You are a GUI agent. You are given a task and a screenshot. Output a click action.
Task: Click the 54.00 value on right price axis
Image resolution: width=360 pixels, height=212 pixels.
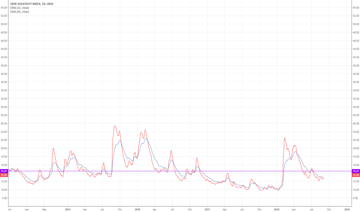[356, 8]
